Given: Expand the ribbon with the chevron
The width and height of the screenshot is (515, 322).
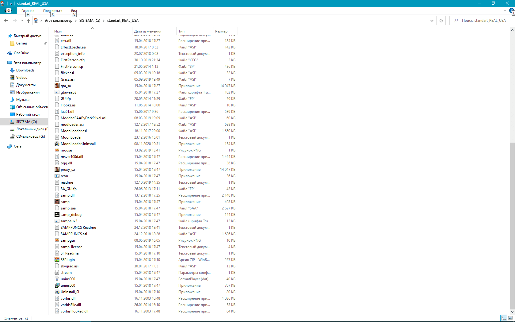Looking at the screenshot, I should tap(505, 11).
